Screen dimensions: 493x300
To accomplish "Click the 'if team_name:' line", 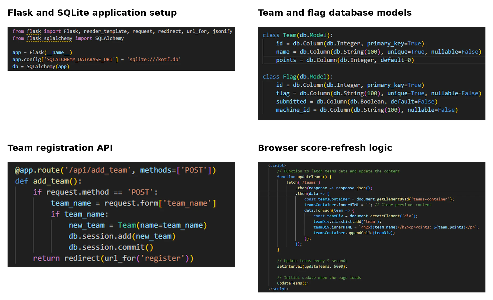I will pyautogui.click(x=80, y=214).
